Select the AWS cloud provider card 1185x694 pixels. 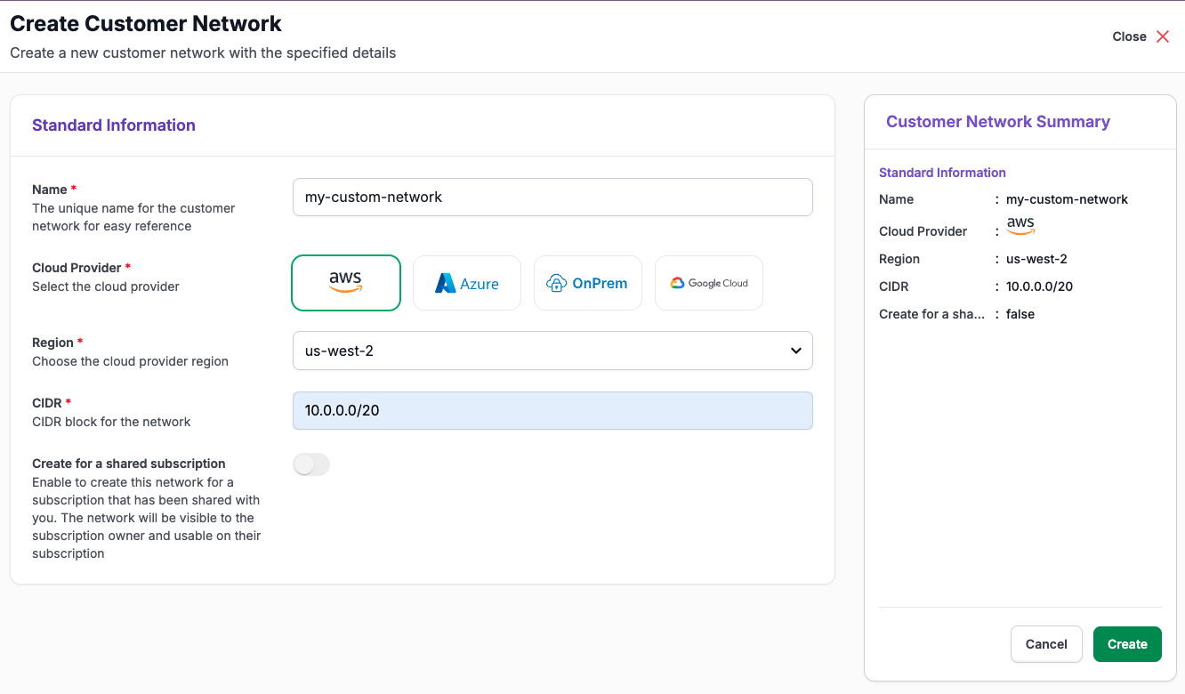(346, 283)
